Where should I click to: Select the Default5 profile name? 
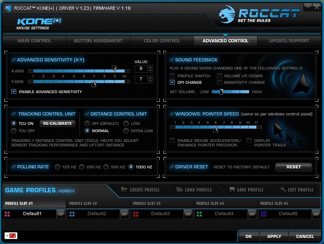coord(288,213)
